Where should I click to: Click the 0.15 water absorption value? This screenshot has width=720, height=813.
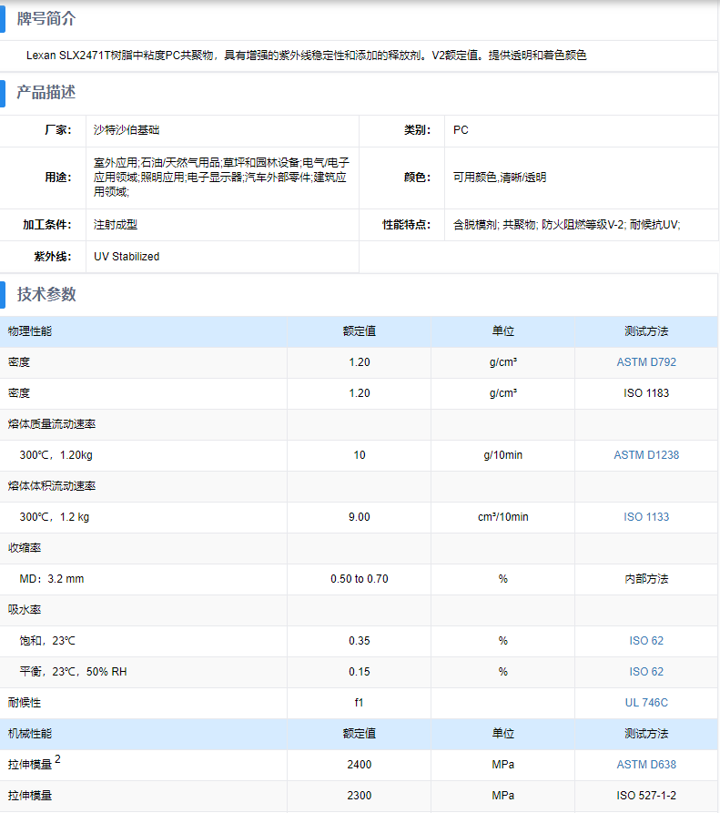[x=360, y=672]
